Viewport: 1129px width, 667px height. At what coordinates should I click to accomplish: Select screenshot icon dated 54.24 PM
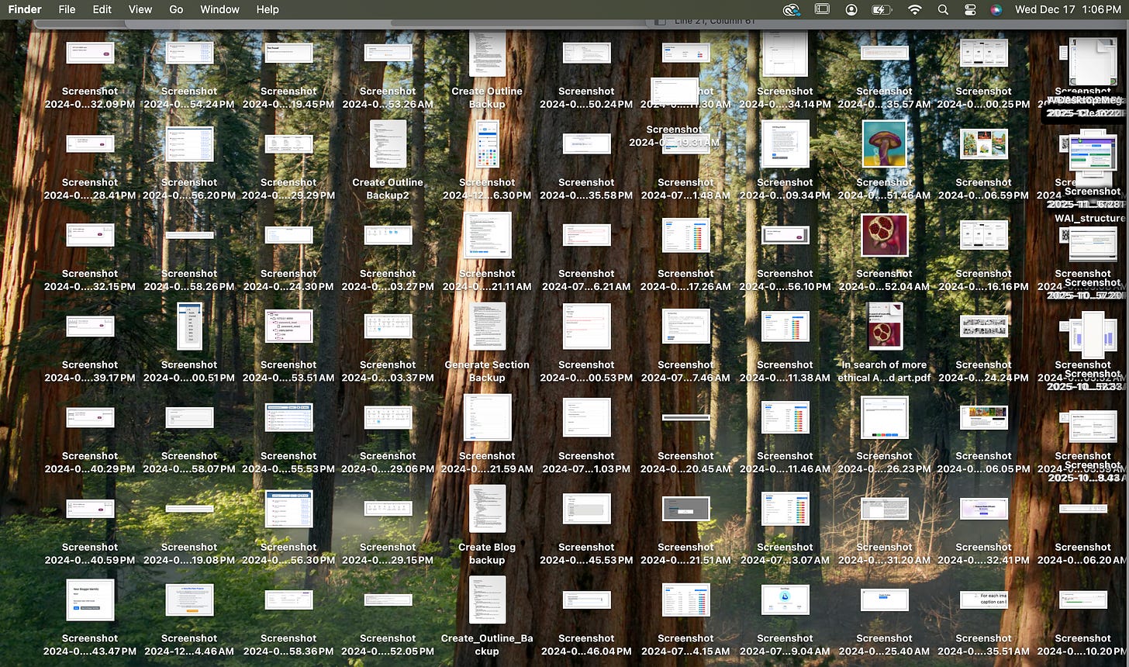tap(189, 53)
